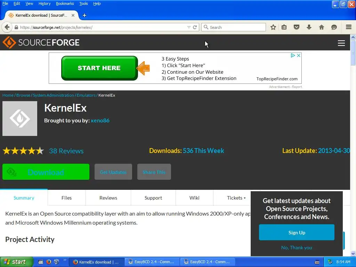Click the on-screen keyboard taskbar icon
Viewport: 356px width, 267px height.
[317, 262]
